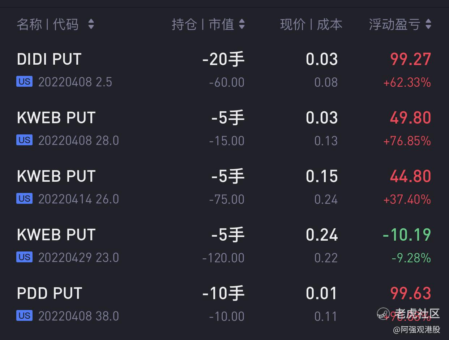The width and height of the screenshot is (449, 340).
Task: Open KWEB PUT 20220408 28.0 position
Action: (x=224, y=129)
